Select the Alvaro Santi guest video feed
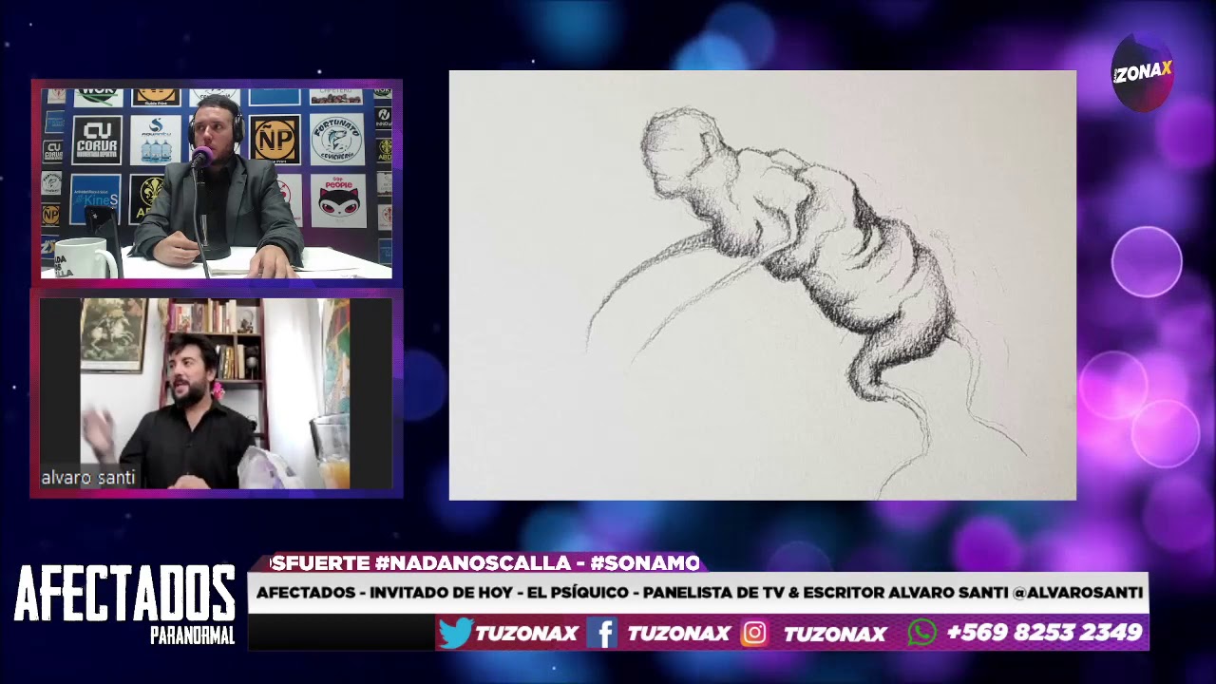1216x684 pixels. [x=216, y=393]
